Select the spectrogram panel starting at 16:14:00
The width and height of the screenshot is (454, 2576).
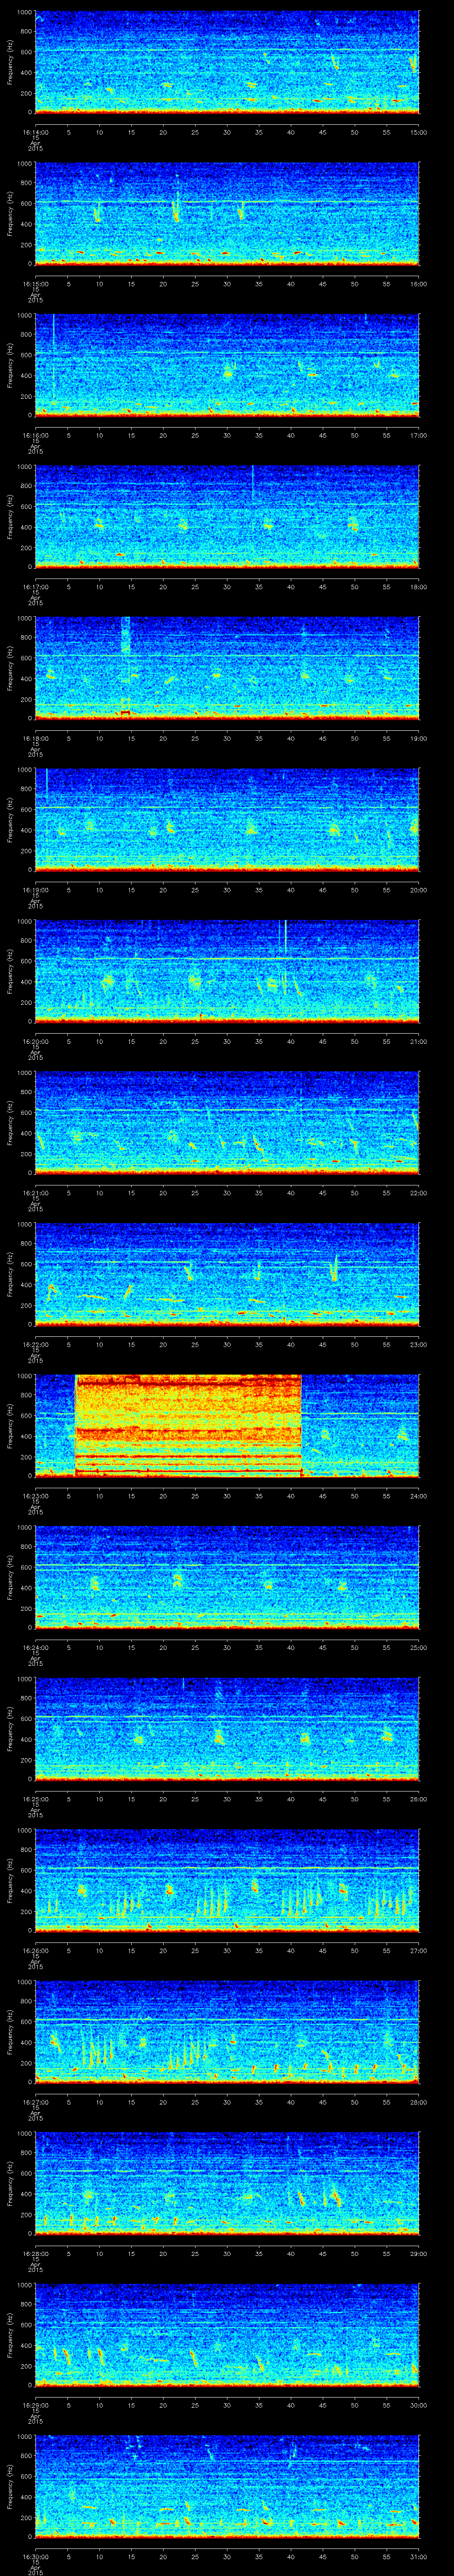coord(227,62)
